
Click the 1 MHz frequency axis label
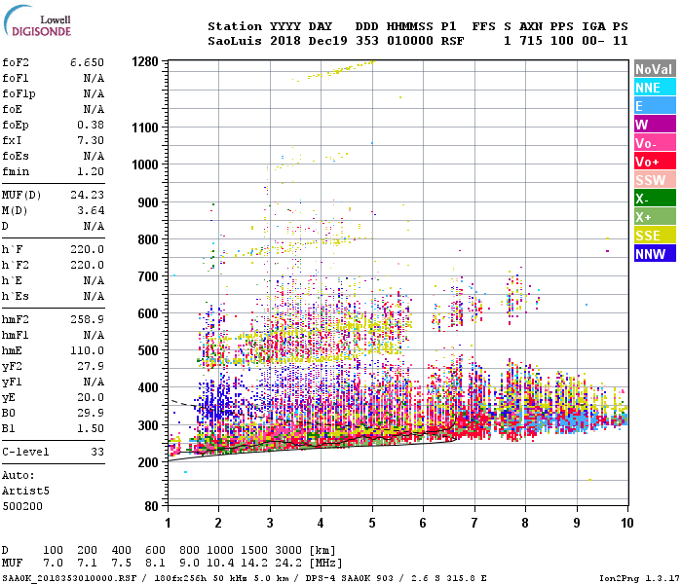[168, 523]
